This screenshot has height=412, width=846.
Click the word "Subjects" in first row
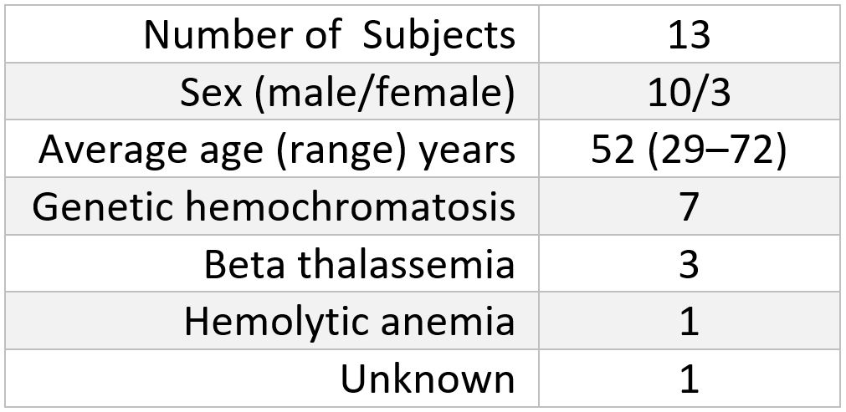(x=438, y=35)
